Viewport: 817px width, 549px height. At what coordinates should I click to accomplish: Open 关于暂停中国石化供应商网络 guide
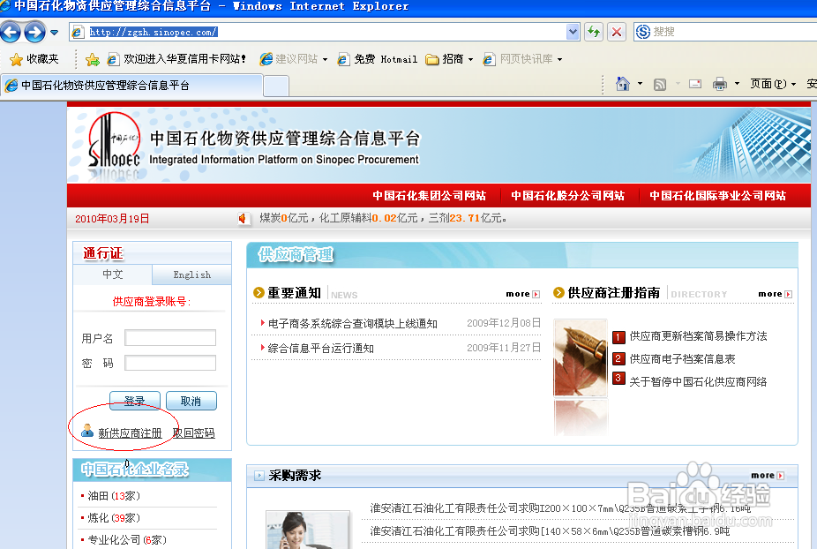[x=698, y=381]
